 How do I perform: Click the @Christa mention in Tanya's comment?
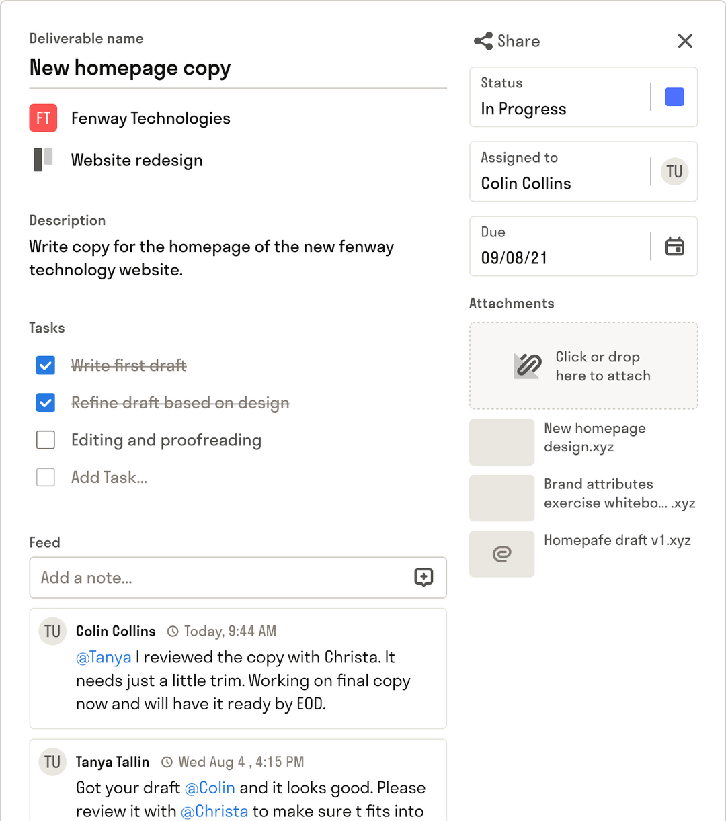(214, 811)
